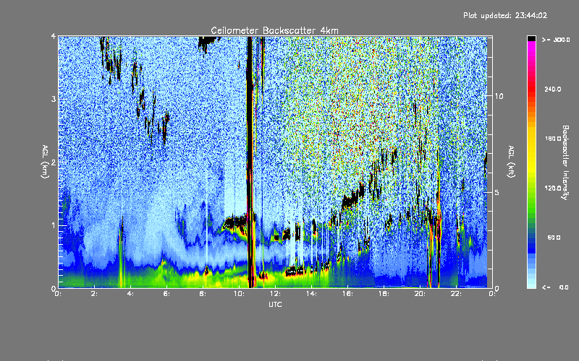Click the 'AGL (km)' left axis label

pyautogui.click(x=45, y=162)
